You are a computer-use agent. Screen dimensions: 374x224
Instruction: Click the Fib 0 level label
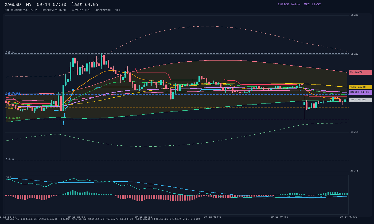pyautogui.click(x=10, y=159)
